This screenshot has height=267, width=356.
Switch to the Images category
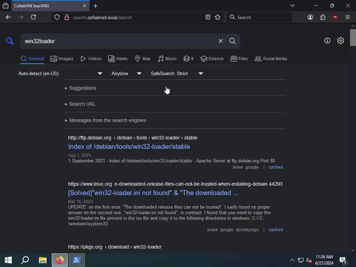62,58
